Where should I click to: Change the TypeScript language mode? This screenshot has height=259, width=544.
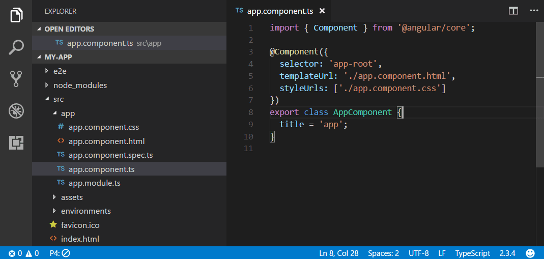[472, 253]
